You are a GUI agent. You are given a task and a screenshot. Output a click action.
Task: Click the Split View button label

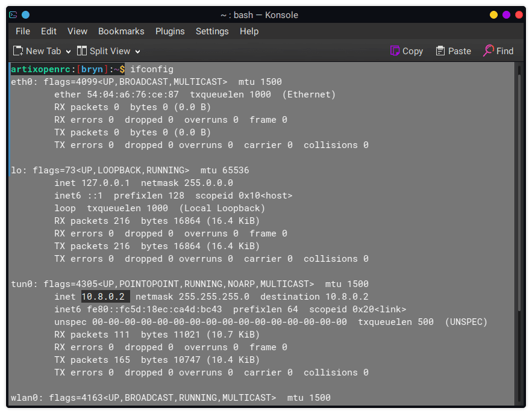[110, 51]
